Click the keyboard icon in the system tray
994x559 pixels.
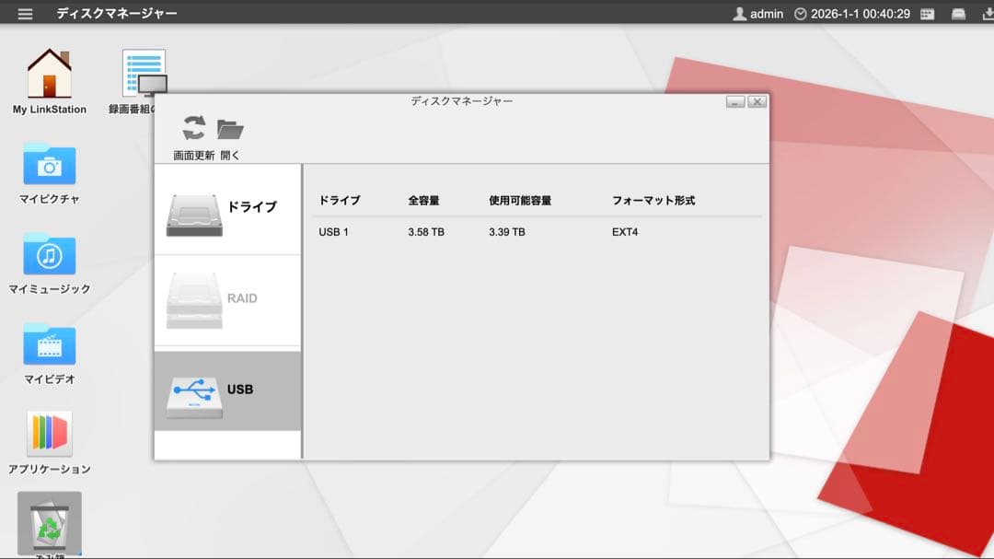[929, 14]
